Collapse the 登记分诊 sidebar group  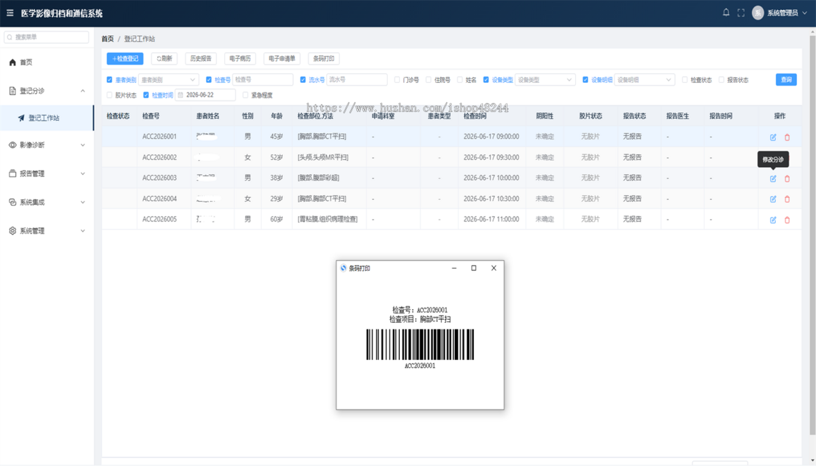pos(83,91)
